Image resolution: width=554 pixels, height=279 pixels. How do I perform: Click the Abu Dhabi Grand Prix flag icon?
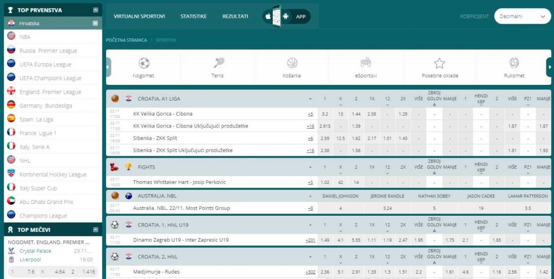pos(11,201)
